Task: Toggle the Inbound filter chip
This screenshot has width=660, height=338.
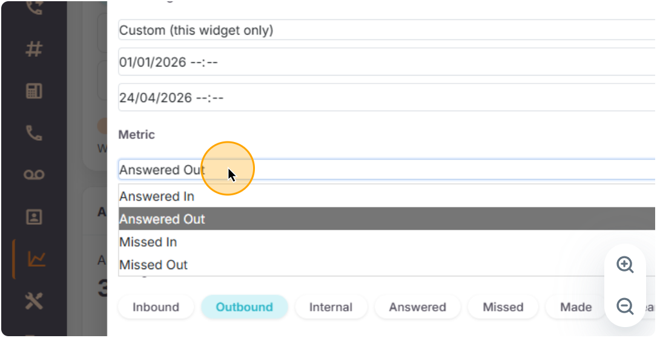Action: tap(156, 307)
